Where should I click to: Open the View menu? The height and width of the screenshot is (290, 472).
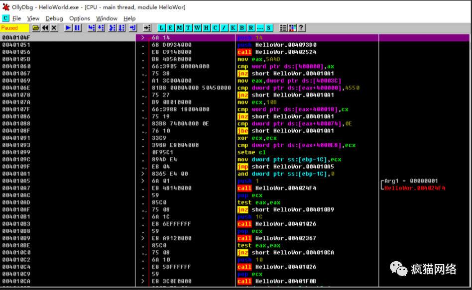(33, 18)
